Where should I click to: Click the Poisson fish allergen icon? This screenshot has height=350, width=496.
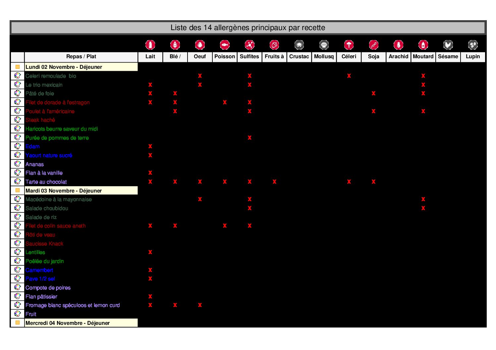click(225, 45)
